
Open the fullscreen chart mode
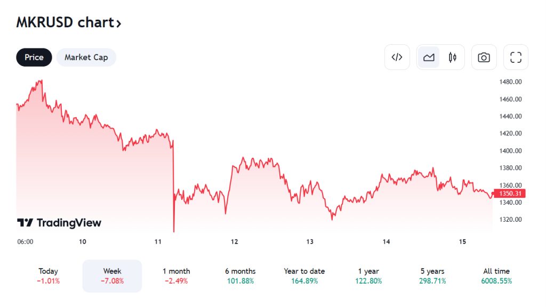[x=516, y=57]
